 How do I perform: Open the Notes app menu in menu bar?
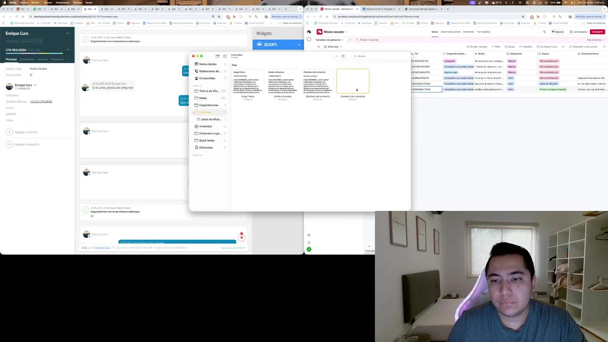pos(13,2)
